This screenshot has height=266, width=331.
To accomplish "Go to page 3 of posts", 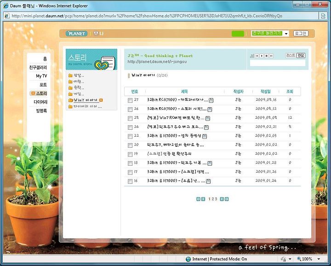I will (216, 199).
